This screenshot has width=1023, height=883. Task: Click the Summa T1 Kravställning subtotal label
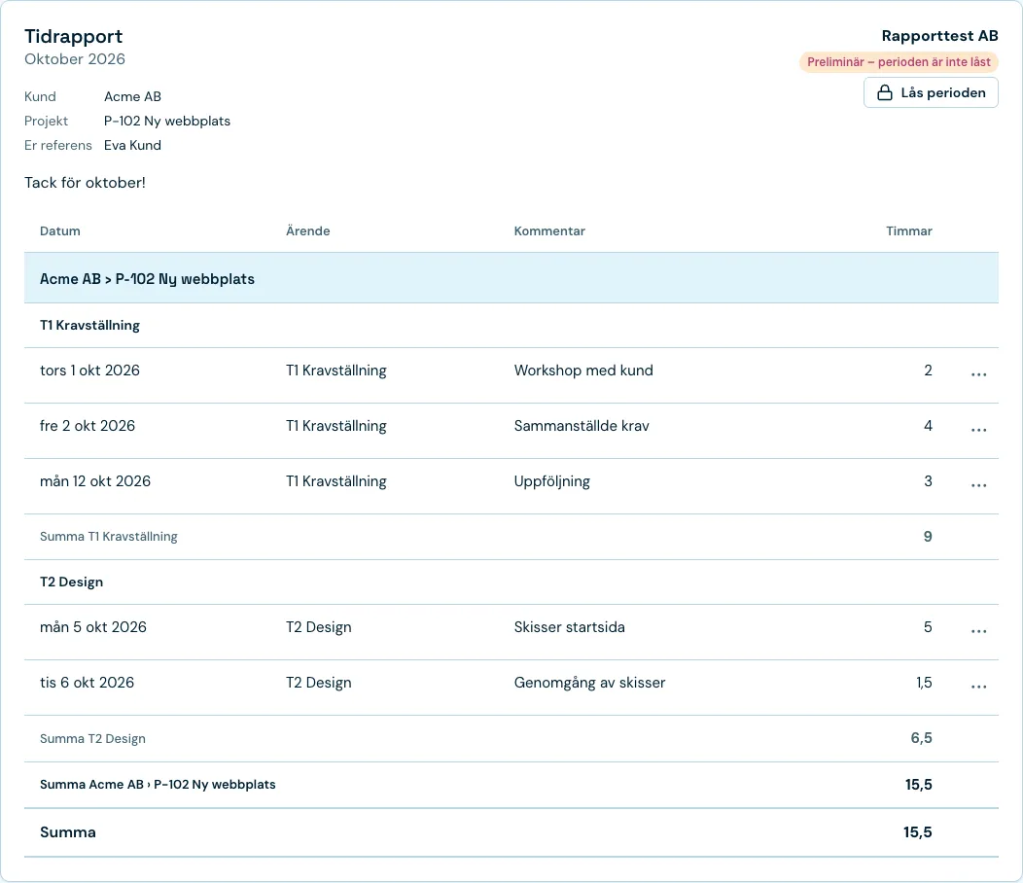click(108, 537)
